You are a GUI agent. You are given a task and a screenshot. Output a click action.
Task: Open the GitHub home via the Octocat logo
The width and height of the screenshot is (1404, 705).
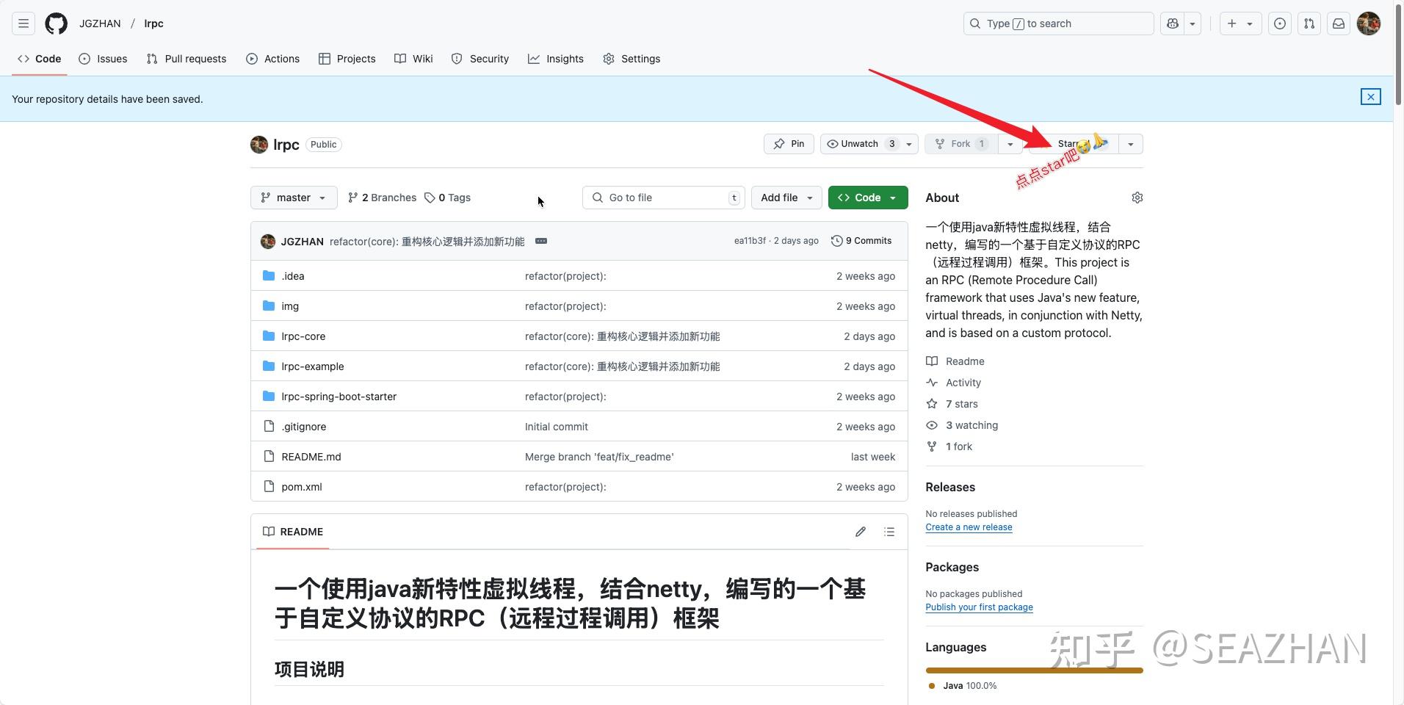coord(56,23)
